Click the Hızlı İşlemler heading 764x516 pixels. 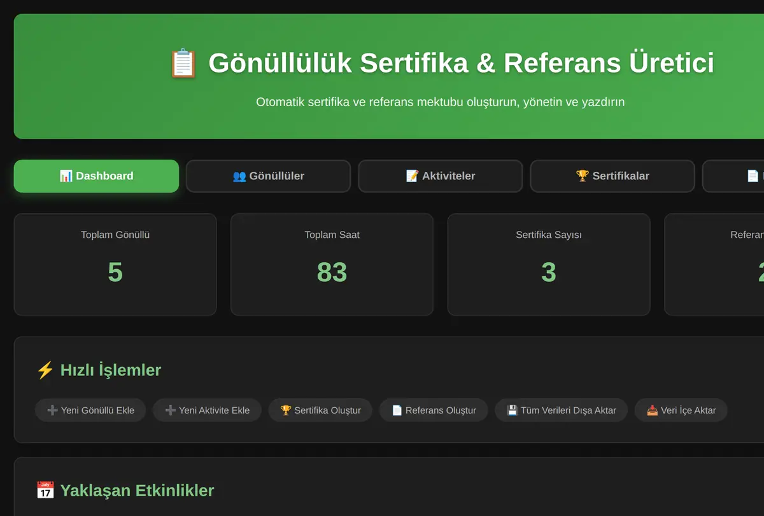click(111, 370)
